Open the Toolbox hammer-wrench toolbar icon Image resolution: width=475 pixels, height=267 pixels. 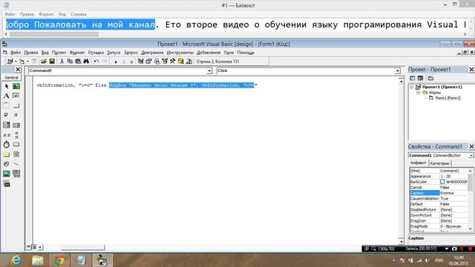[x=173, y=62]
